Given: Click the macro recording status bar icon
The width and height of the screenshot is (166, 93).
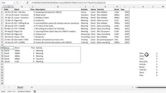Looking at the screenshot, I should (35, 91).
